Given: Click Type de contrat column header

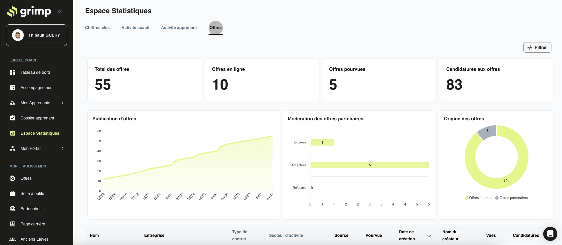Looking at the screenshot, I should coord(240,235).
